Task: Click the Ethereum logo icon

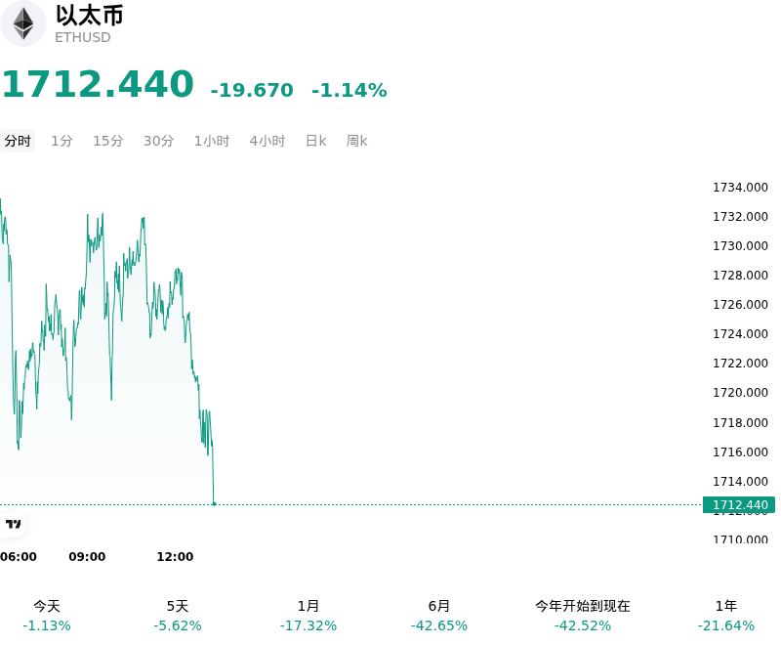Action: click(22, 23)
